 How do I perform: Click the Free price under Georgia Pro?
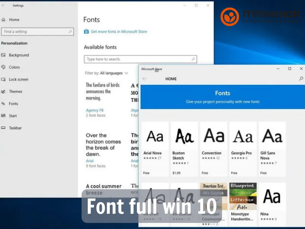234,173
